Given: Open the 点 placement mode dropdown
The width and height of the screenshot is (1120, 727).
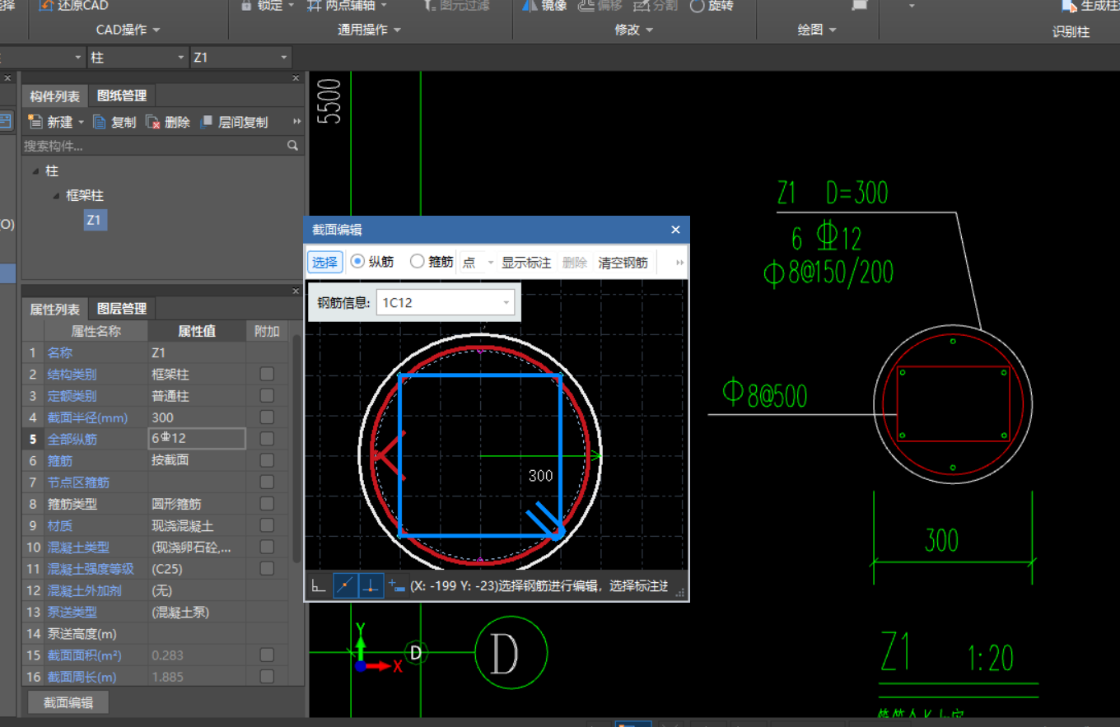Looking at the screenshot, I should pyautogui.click(x=490, y=263).
